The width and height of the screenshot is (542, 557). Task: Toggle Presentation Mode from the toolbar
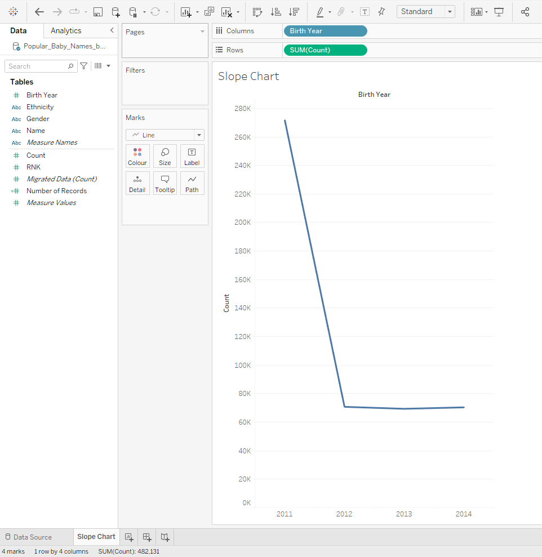point(499,12)
